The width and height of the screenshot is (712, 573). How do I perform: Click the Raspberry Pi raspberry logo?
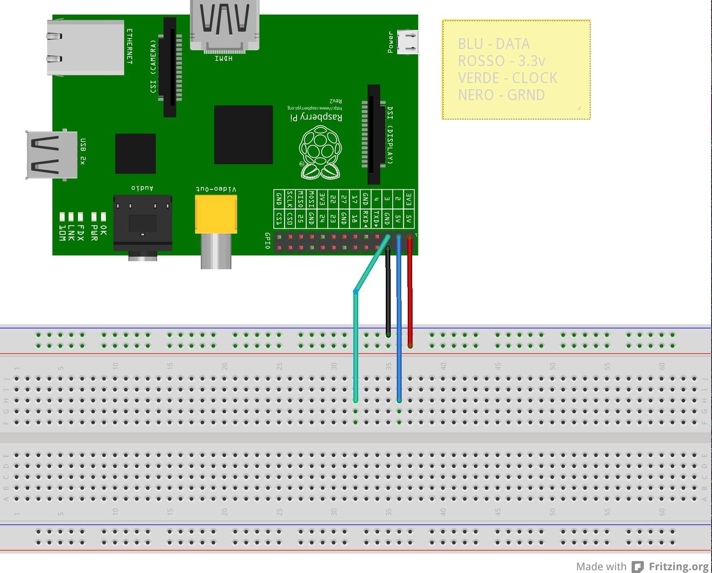(321, 152)
